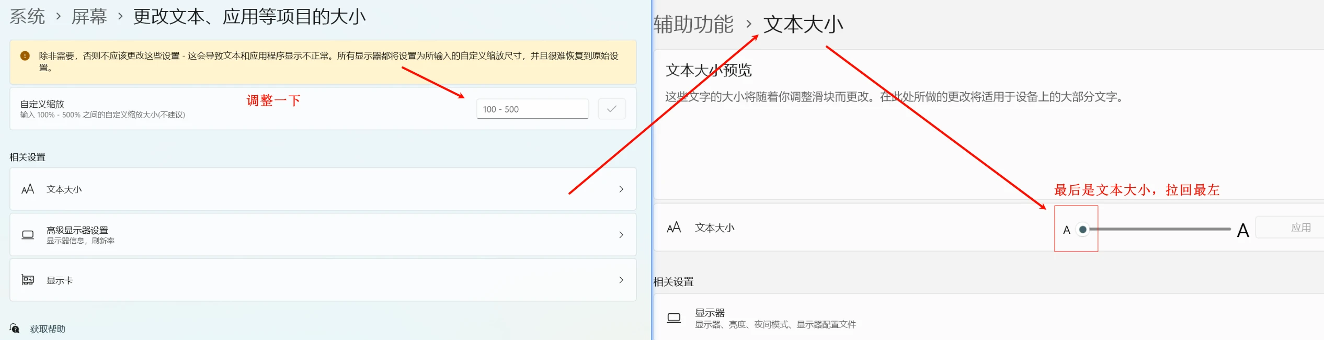Image resolution: width=1324 pixels, height=340 pixels.
Task: Click the 100 - 500 custom scaling input
Action: coord(532,109)
